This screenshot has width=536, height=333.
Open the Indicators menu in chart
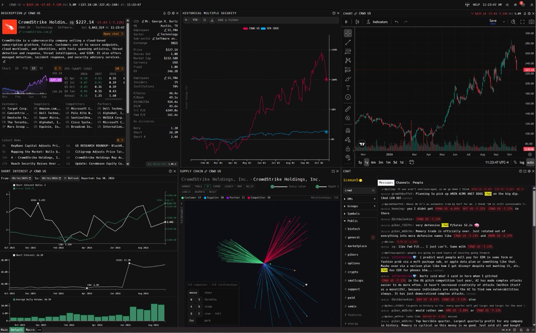[377, 21]
